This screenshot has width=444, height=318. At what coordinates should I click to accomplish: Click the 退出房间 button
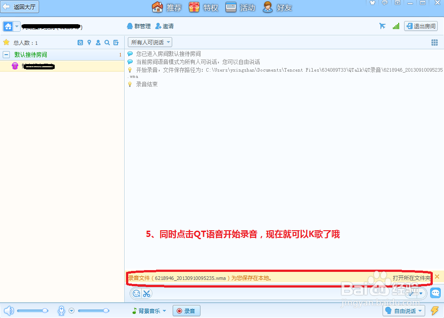[x=421, y=26]
